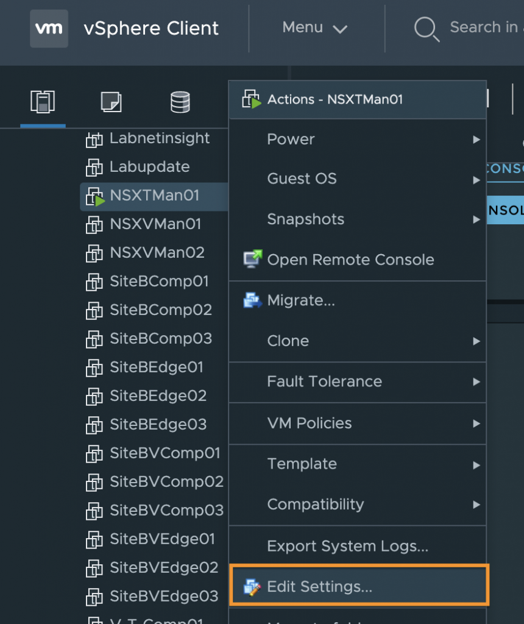The width and height of the screenshot is (524, 624).
Task: Select the SiteBEdge03 VM
Action: point(158,425)
